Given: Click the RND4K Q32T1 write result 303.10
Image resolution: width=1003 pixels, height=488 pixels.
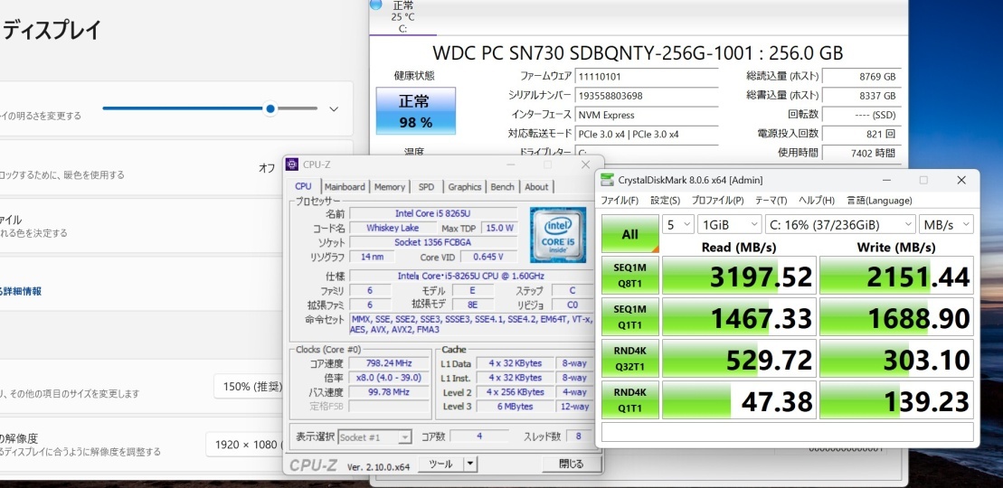Looking at the screenshot, I should 897,358.
